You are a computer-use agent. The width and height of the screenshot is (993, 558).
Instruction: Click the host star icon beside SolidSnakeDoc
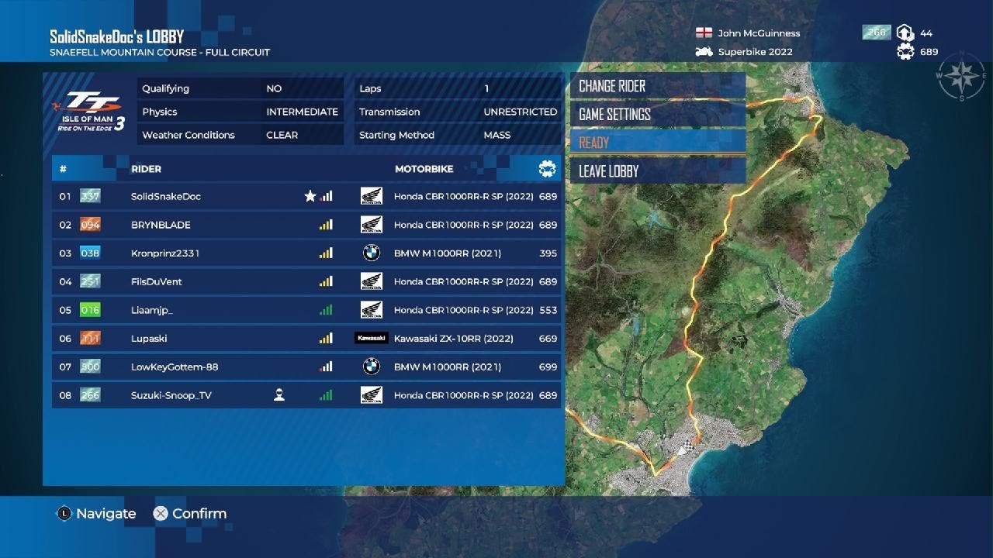click(x=310, y=196)
